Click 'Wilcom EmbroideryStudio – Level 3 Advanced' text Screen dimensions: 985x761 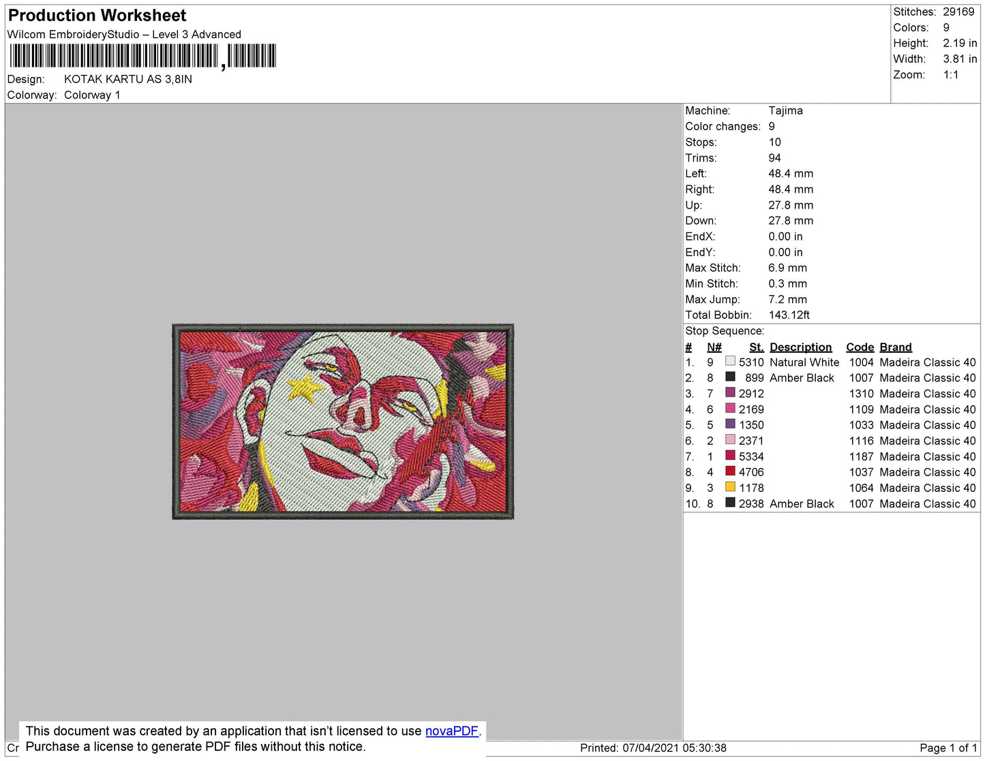click(124, 34)
